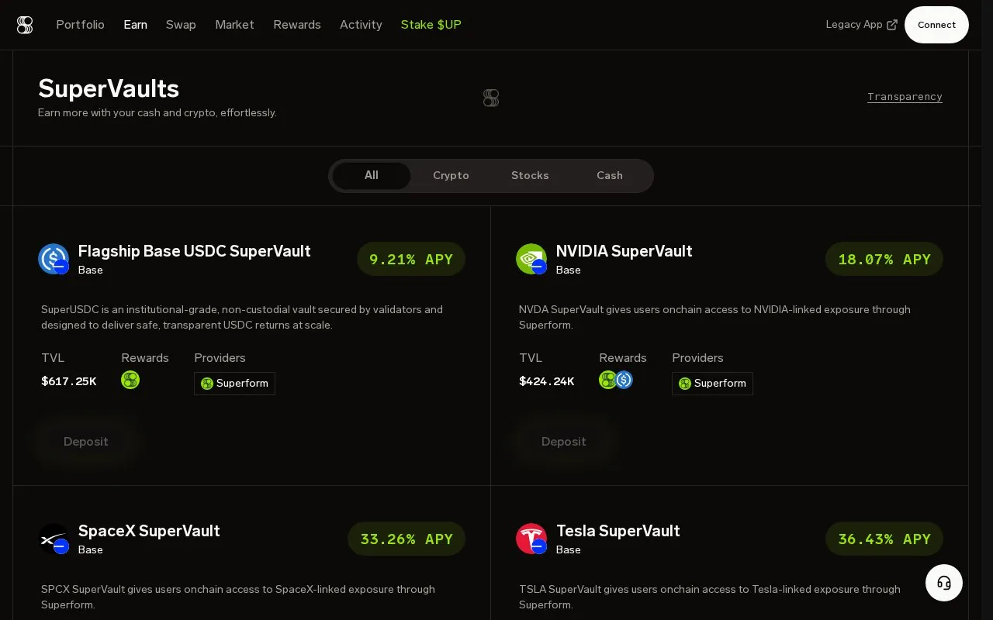Click the 18.07% APY badge

(884, 259)
